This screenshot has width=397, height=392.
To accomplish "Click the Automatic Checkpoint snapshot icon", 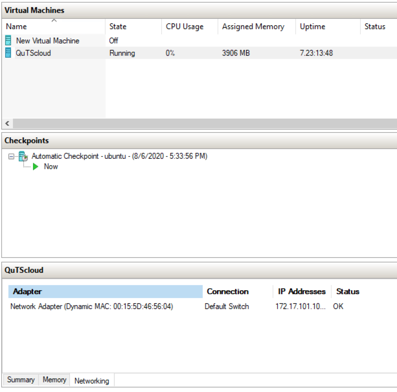I will point(23,156).
